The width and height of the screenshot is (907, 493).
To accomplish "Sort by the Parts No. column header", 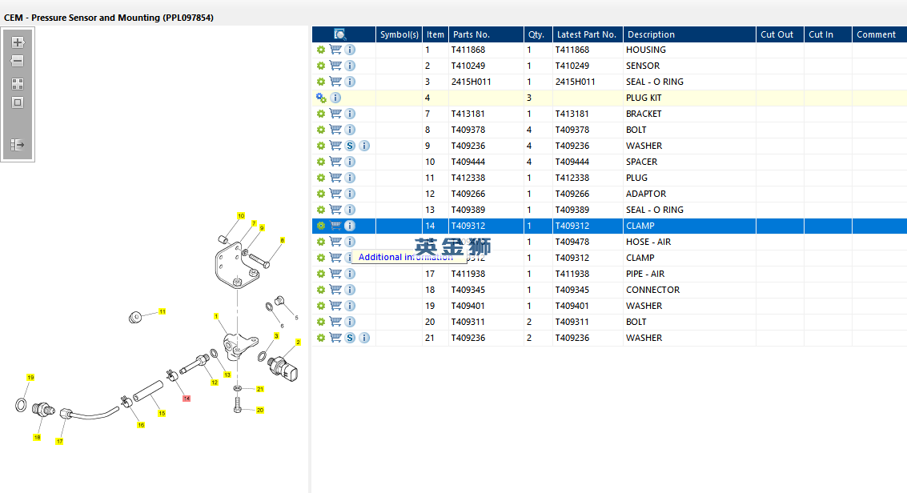I will tap(472, 34).
